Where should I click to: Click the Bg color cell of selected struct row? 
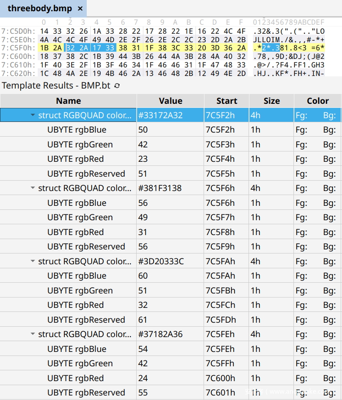329,116
